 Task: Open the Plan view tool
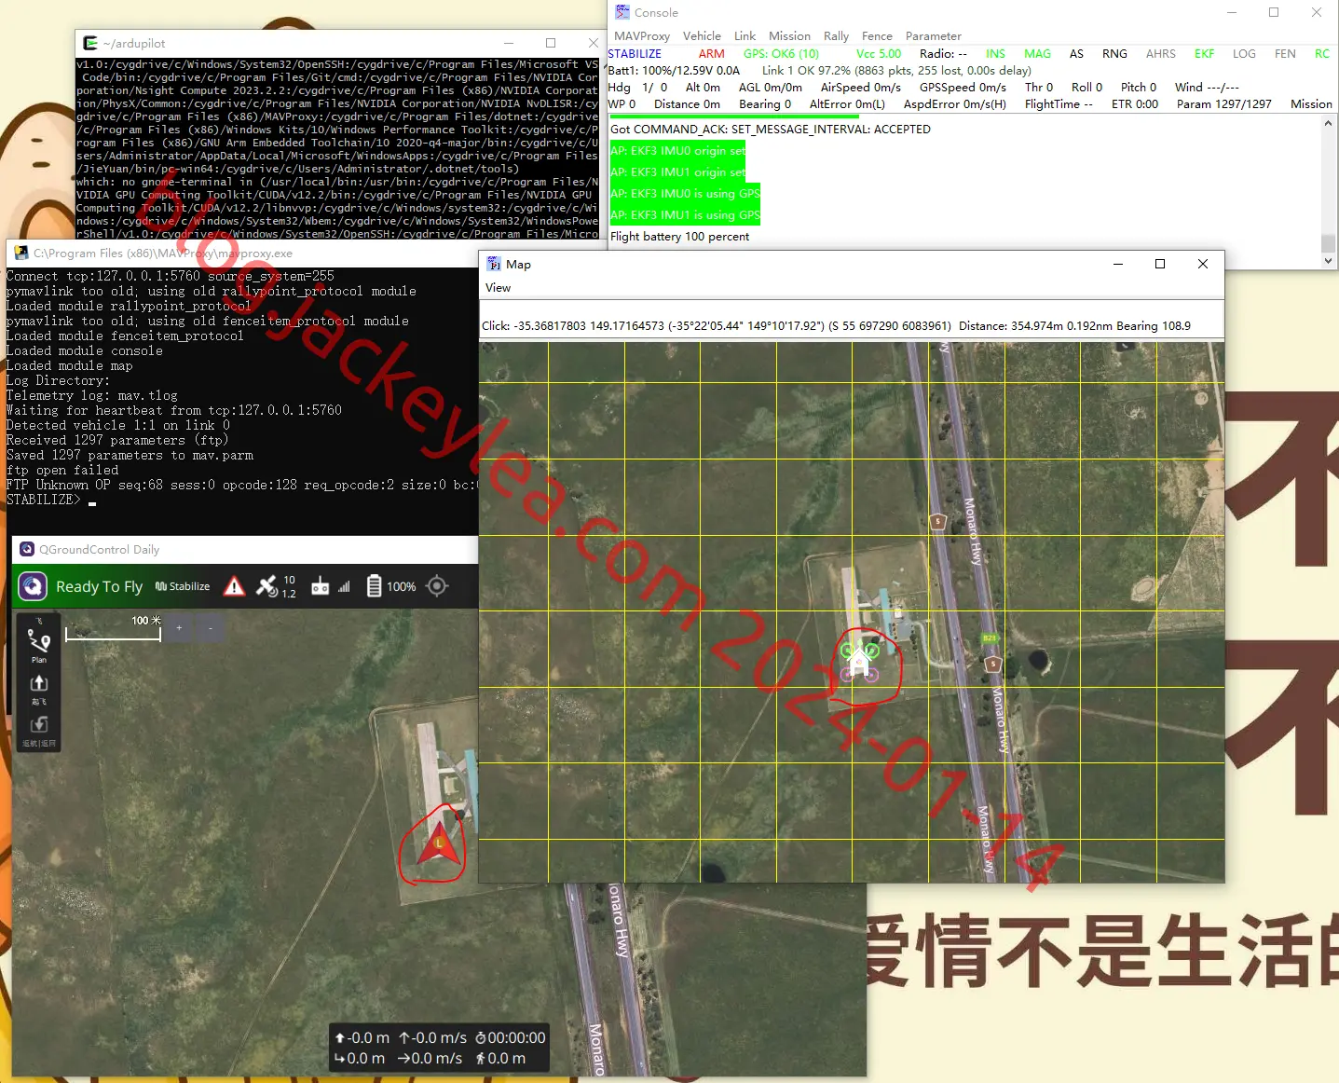click(x=39, y=645)
